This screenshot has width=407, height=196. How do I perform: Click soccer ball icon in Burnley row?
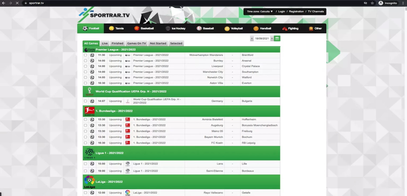92,61
